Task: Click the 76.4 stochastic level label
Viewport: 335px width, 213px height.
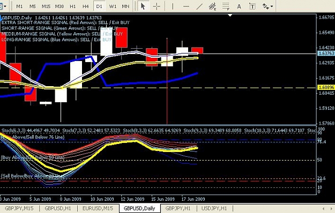Action: (x=322, y=142)
